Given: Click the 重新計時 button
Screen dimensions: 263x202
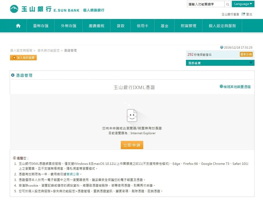Looking at the screenshot, I should pos(246,54).
